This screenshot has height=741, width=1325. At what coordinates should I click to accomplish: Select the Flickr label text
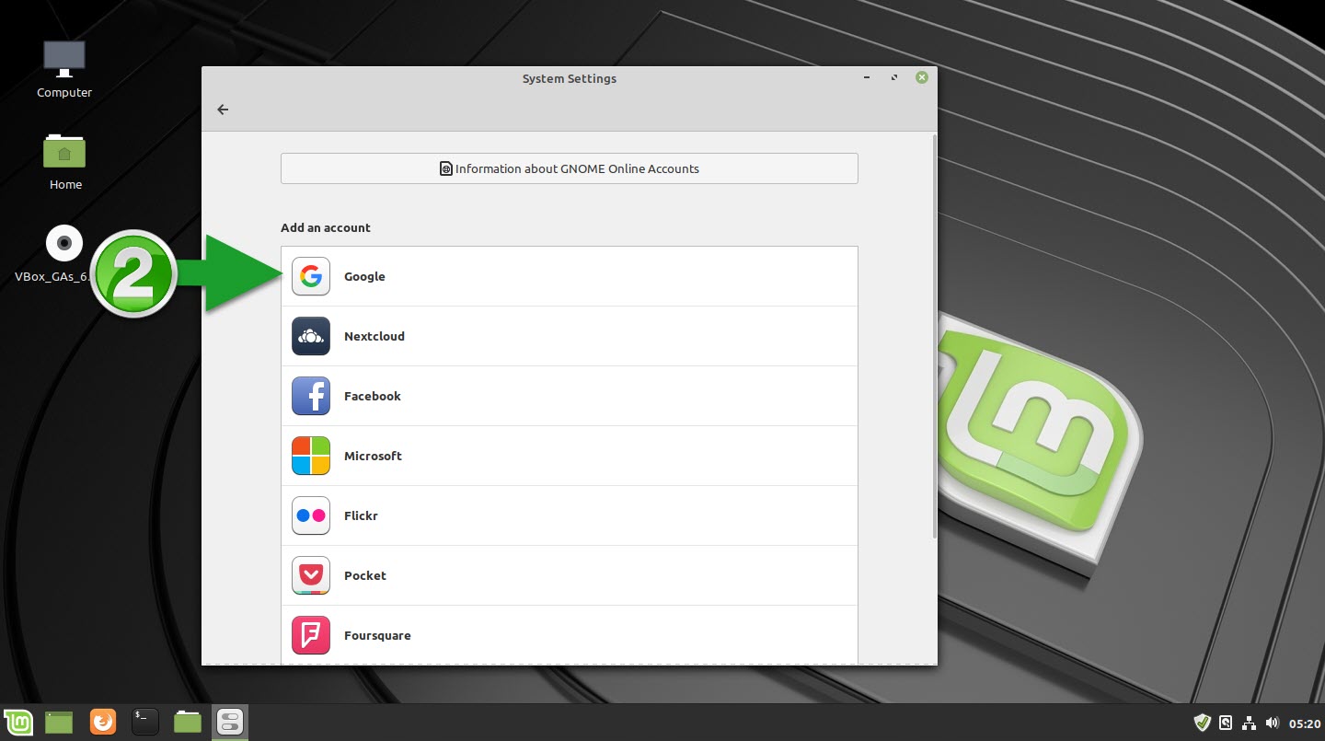click(361, 515)
